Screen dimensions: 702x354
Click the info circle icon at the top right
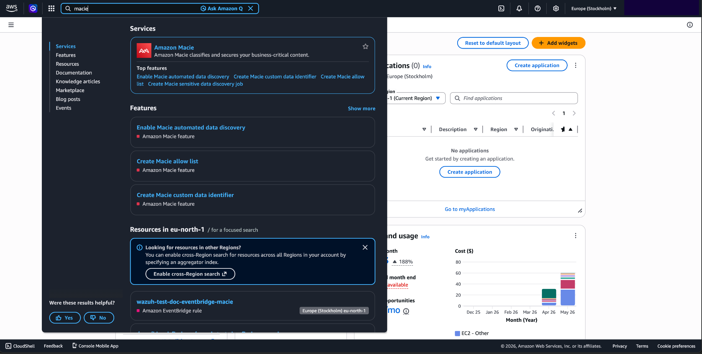click(x=690, y=25)
